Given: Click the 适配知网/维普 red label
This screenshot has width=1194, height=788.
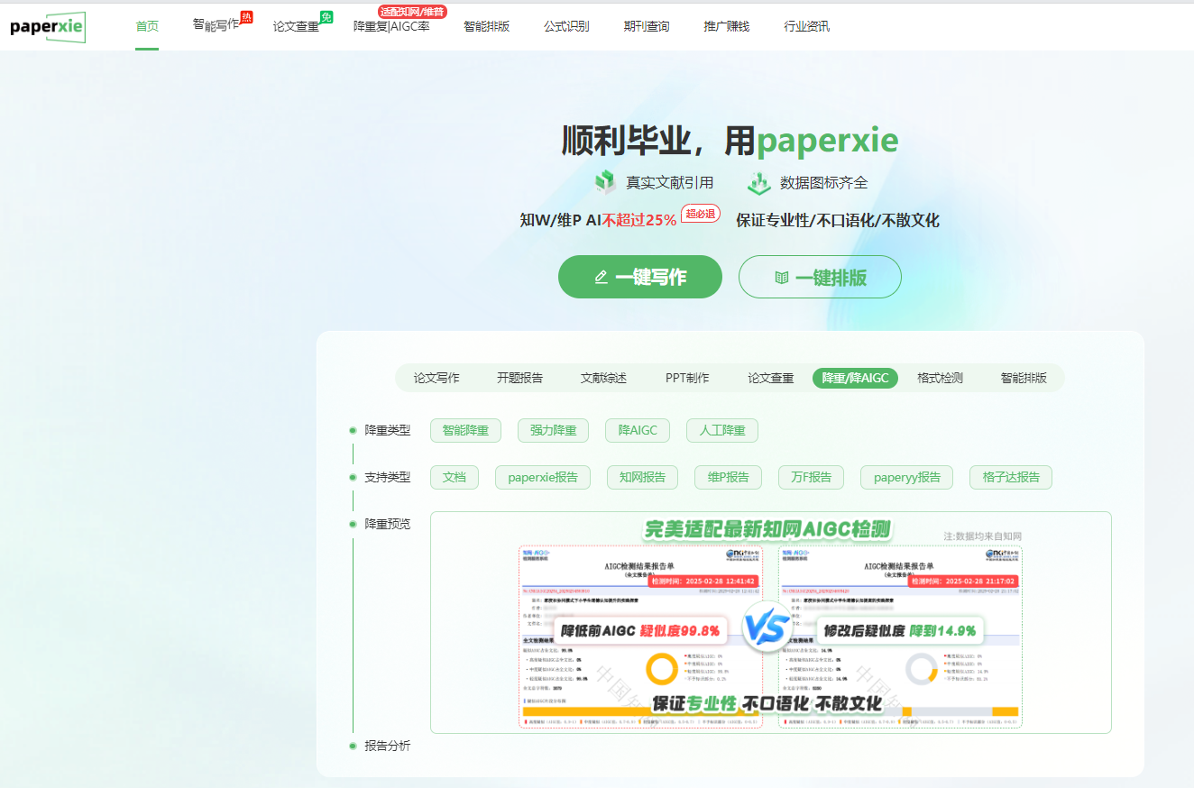Looking at the screenshot, I should click(x=412, y=12).
